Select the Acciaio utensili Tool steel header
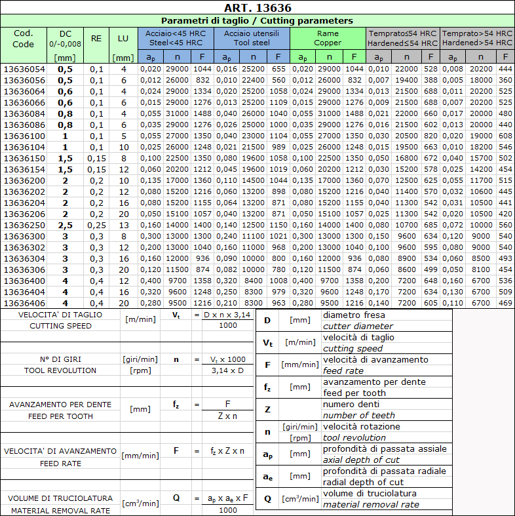Image resolution: width=515 pixels, height=516 pixels. coord(251,38)
